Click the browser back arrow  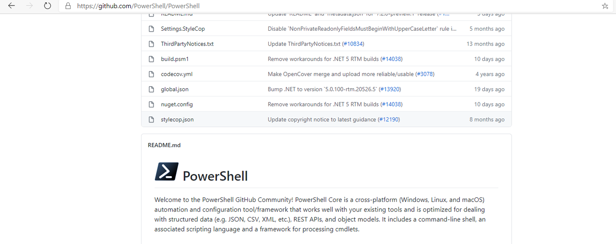(x=12, y=6)
